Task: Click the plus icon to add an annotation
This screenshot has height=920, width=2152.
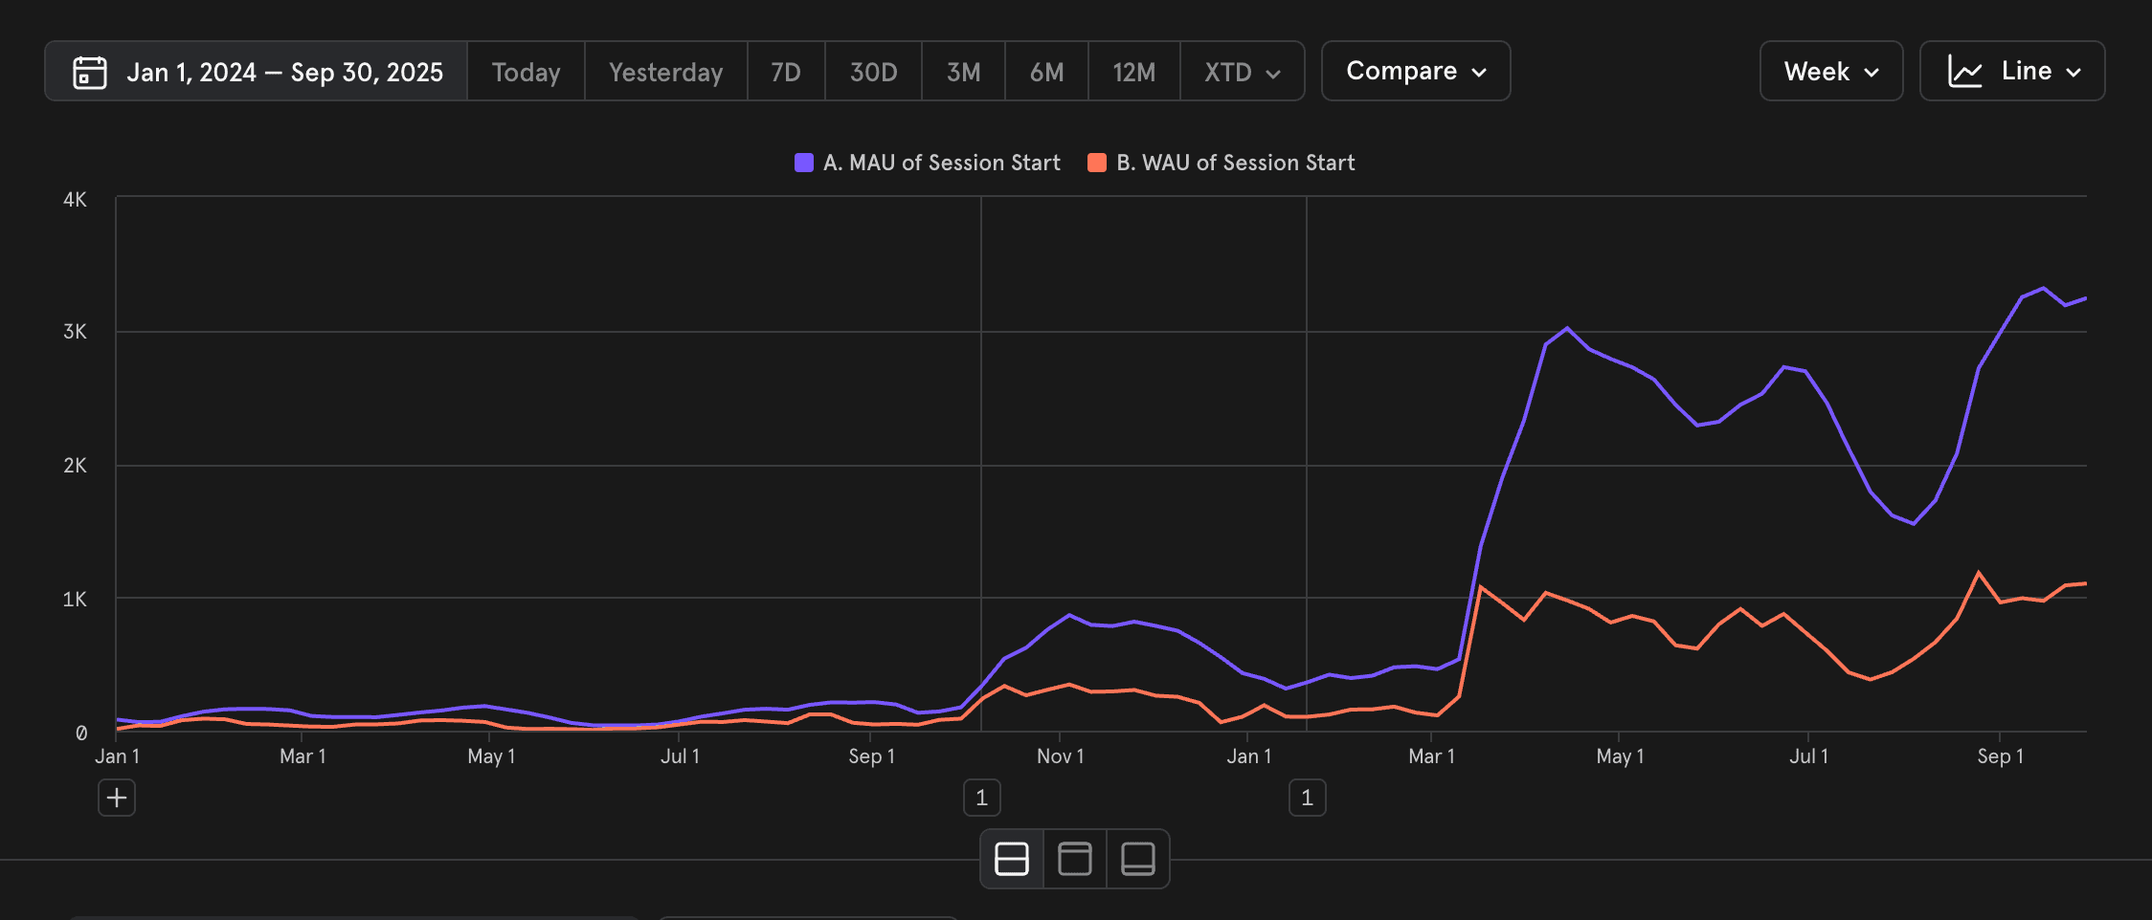Action: tap(116, 797)
